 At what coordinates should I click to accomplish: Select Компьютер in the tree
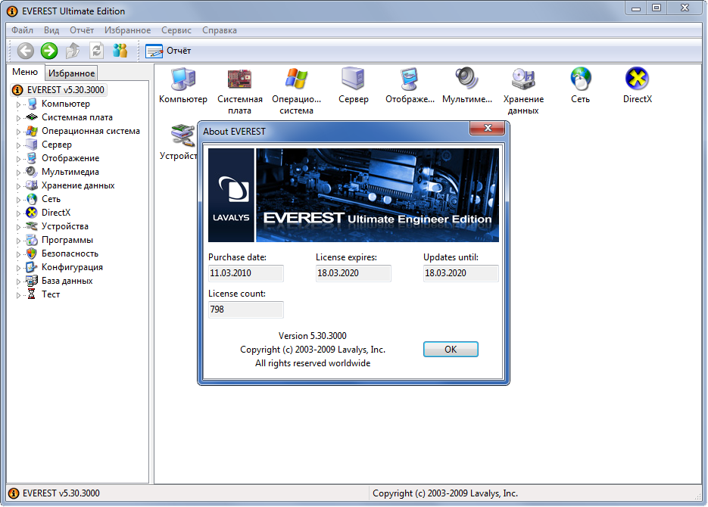pyautogui.click(x=65, y=104)
